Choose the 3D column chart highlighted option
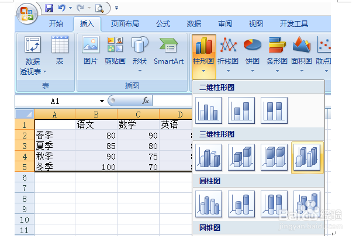This screenshot has width=363, height=239. click(307, 157)
